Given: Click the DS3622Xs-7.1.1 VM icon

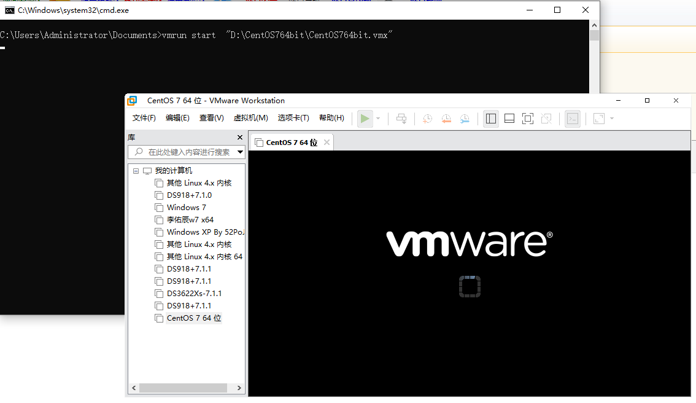Looking at the screenshot, I should (159, 294).
